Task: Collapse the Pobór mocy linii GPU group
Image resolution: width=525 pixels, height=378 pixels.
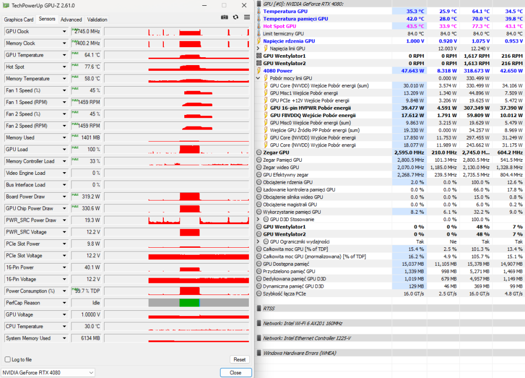Action: click(x=258, y=78)
